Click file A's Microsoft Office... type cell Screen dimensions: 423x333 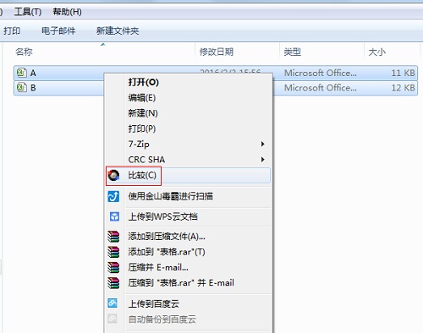321,73
